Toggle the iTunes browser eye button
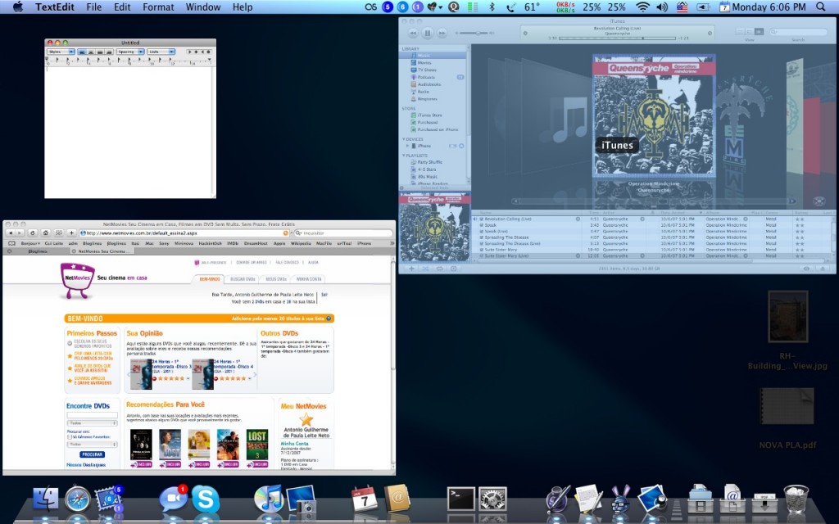The image size is (839, 524). coord(806,269)
